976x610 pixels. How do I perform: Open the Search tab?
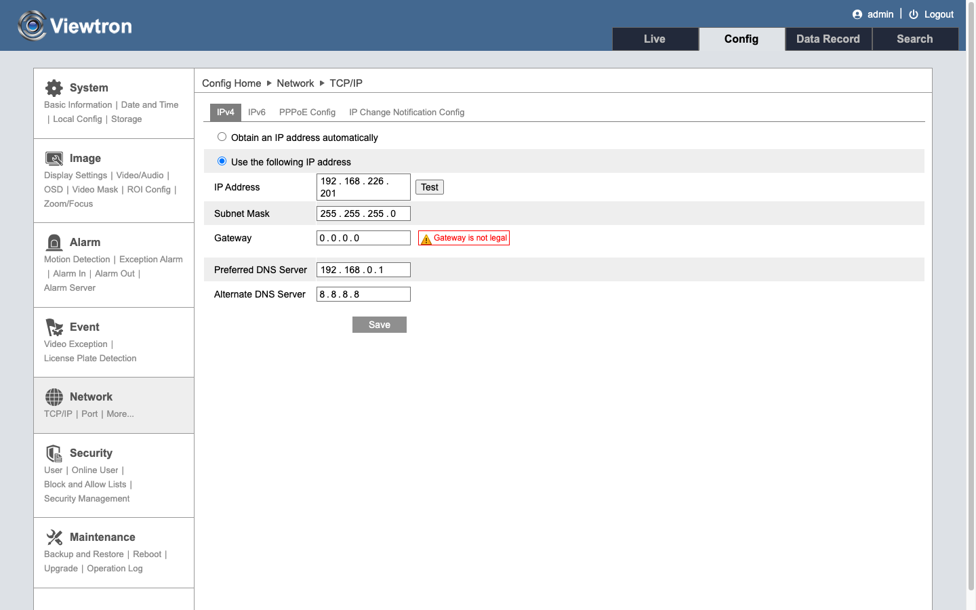[x=915, y=39]
